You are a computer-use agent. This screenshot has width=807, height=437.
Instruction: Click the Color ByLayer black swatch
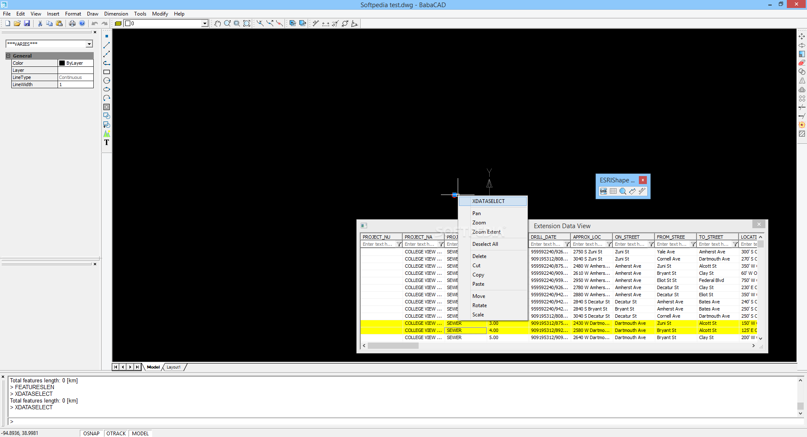[x=62, y=63]
